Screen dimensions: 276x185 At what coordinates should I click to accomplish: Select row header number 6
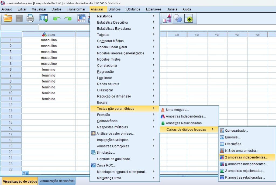click(x=11, y=69)
